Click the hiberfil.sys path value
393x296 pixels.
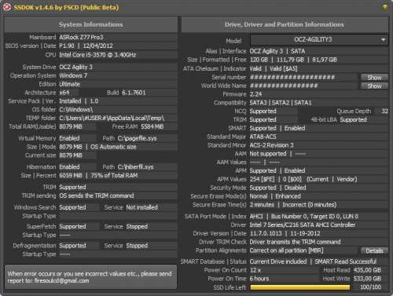click(x=135, y=167)
